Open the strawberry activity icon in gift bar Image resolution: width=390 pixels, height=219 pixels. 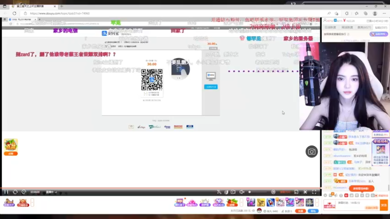[x=232, y=202]
